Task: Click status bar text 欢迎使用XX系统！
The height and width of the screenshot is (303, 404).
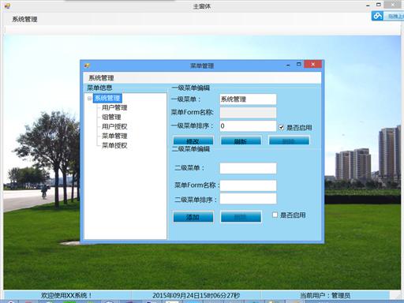Action: 66,295
